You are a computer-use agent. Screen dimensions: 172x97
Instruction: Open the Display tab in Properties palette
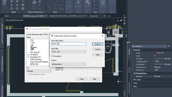point(129,70)
